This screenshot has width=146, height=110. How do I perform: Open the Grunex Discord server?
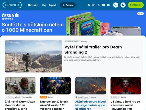click(x=108, y=5)
